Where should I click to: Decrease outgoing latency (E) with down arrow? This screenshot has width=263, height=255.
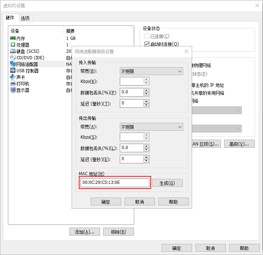[x=146, y=161]
